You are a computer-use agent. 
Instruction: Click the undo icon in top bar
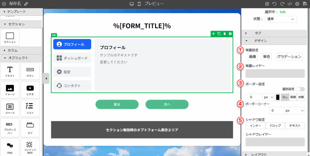275,4
